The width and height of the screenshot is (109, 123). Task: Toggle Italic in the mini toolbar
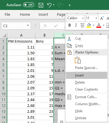[76, 25]
